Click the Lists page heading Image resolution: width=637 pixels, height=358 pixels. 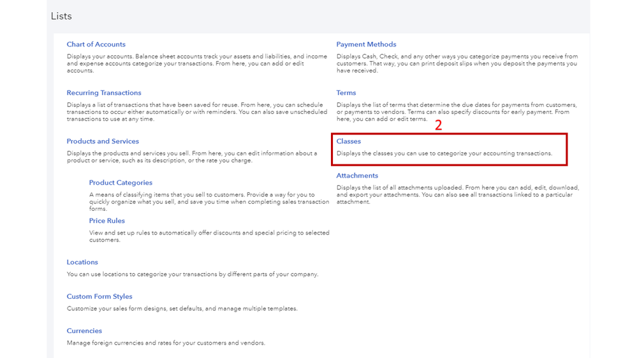click(x=61, y=16)
